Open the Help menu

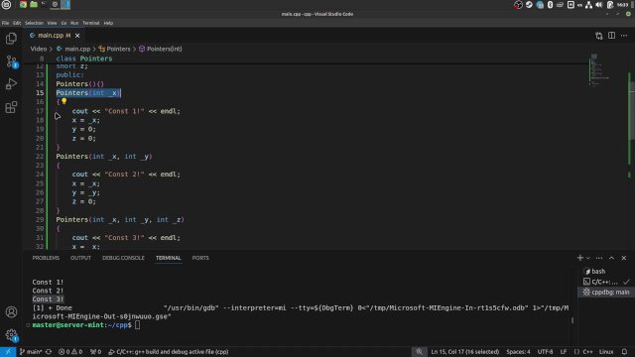click(108, 23)
